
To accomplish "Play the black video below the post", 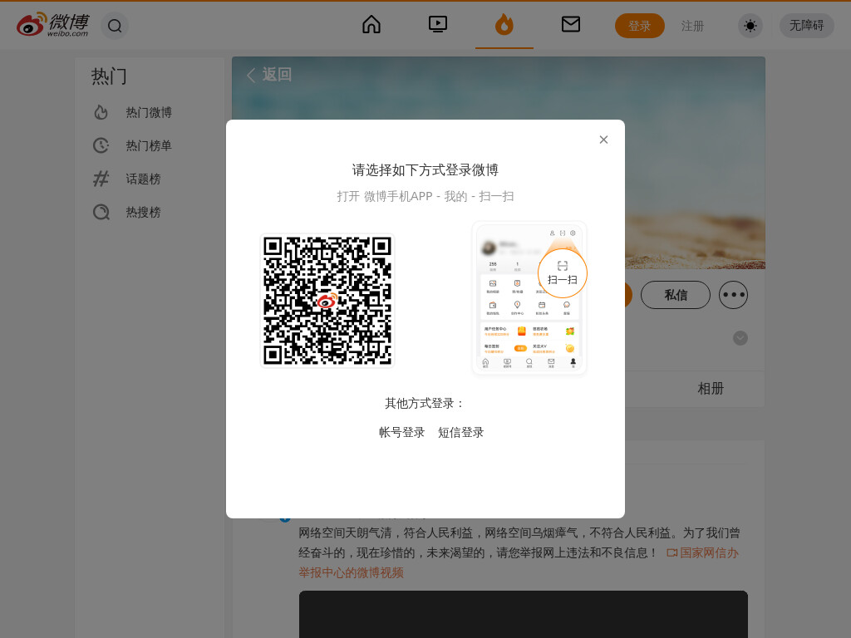I will click(524, 614).
